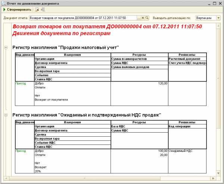Click Измерения header of the first table
224x184 pixels.
(72, 55)
